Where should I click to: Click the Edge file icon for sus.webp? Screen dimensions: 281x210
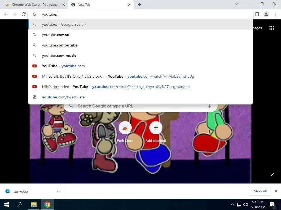8,191
